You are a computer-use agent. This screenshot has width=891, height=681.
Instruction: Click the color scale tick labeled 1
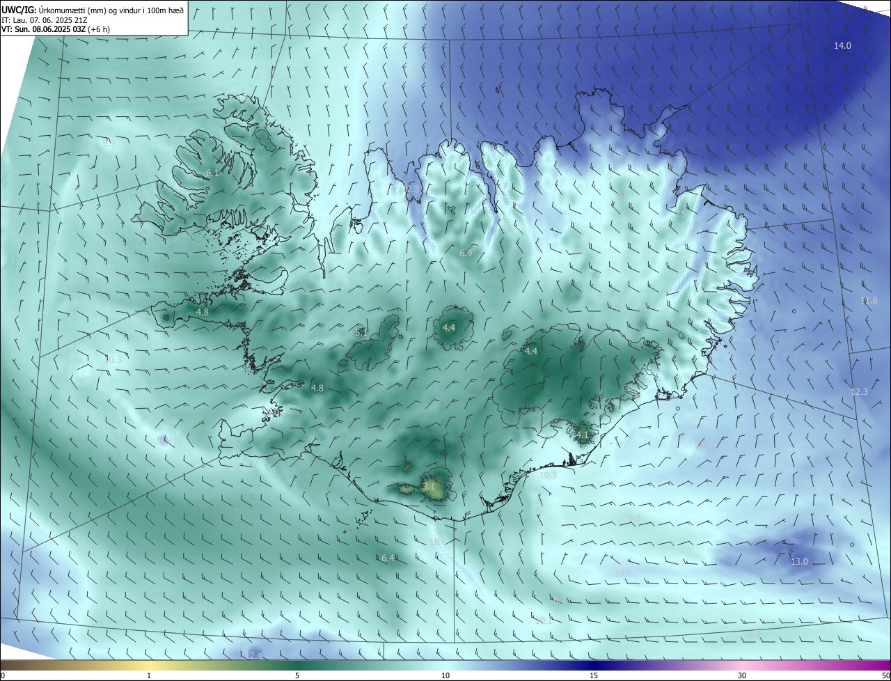(x=149, y=675)
